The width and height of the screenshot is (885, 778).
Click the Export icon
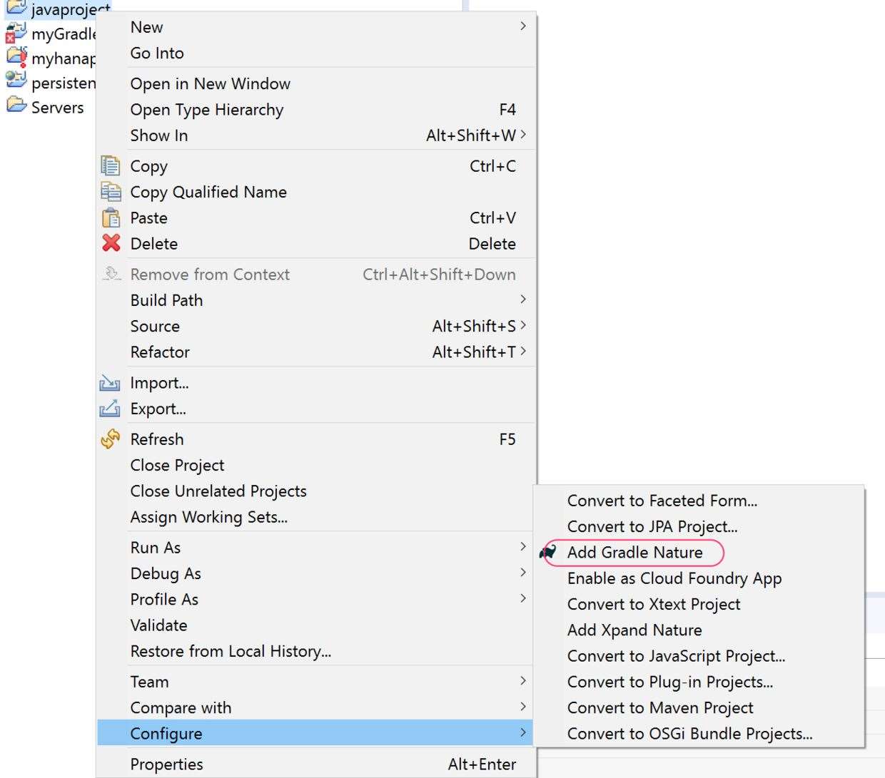pyautogui.click(x=110, y=409)
